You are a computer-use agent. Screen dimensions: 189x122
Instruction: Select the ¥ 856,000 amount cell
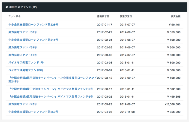coord(174,112)
